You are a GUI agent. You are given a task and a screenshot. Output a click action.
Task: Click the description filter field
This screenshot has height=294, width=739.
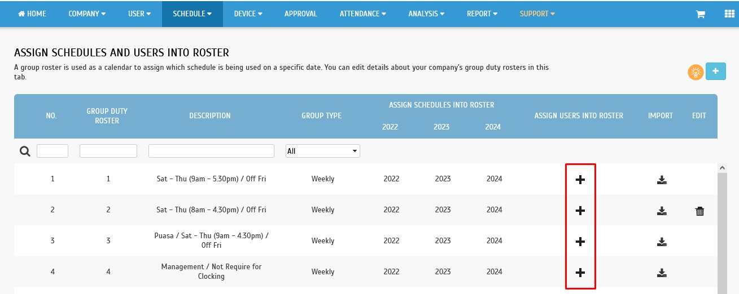point(211,151)
